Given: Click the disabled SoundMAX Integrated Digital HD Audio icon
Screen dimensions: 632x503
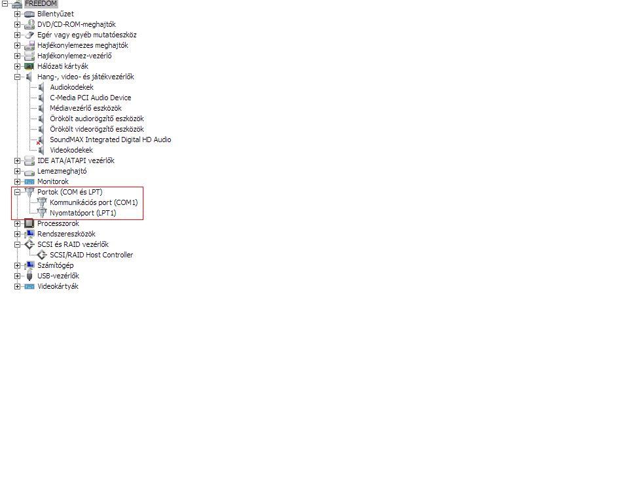Looking at the screenshot, I should 40,140.
